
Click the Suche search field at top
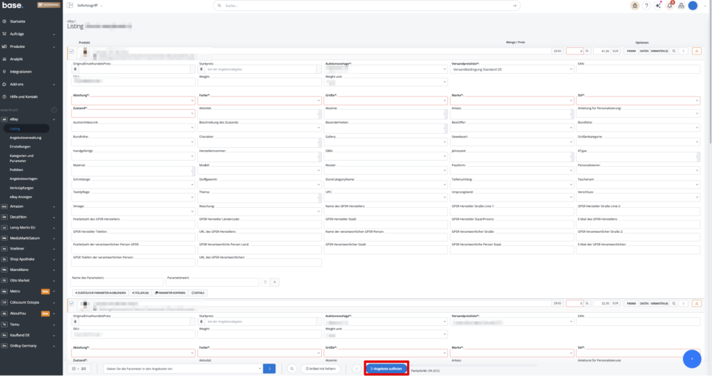(x=366, y=6)
